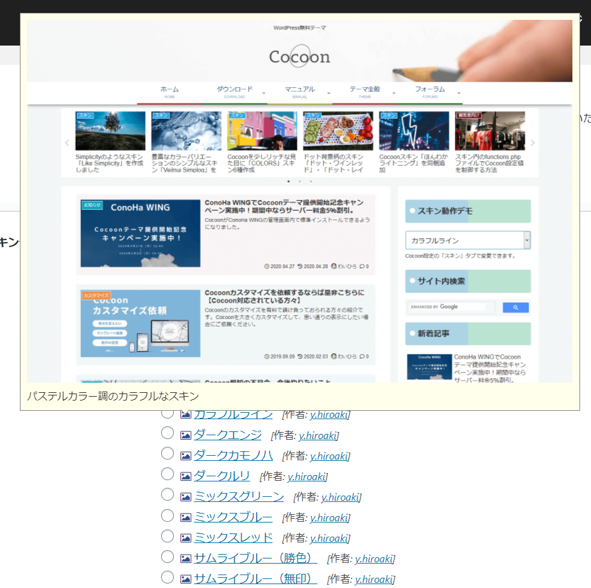Select the ダークエンジ skin radio button
The height and width of the screenshot is (588, 591).
[167, 433]
